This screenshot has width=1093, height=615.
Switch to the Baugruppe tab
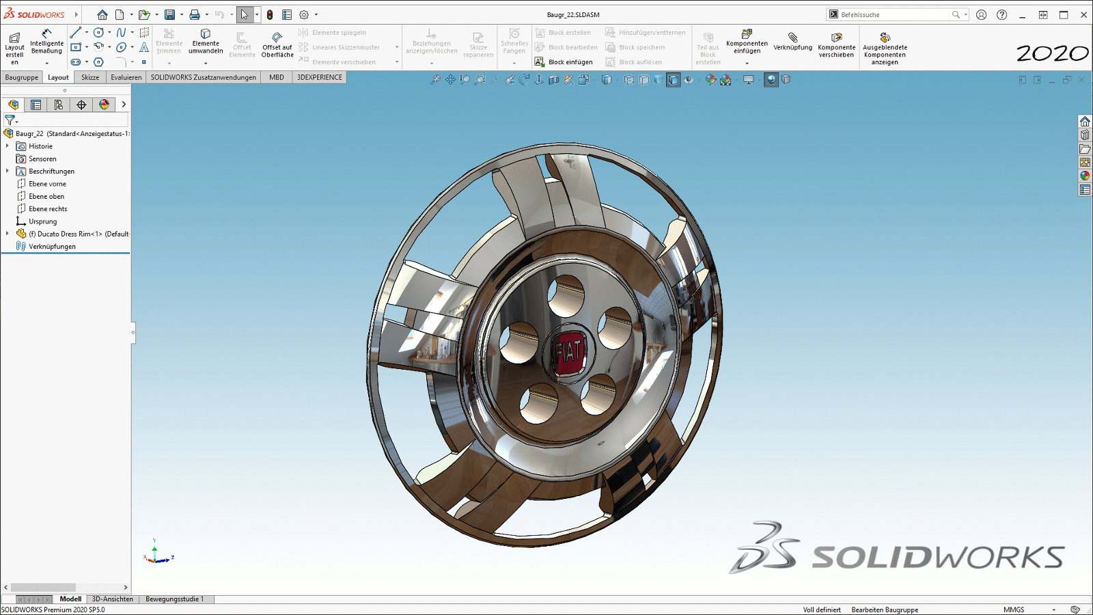click(x=22, y=77)
